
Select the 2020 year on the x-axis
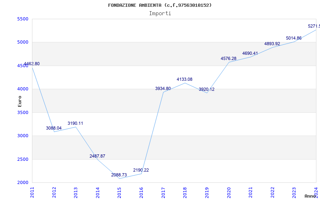click(229, 192)
